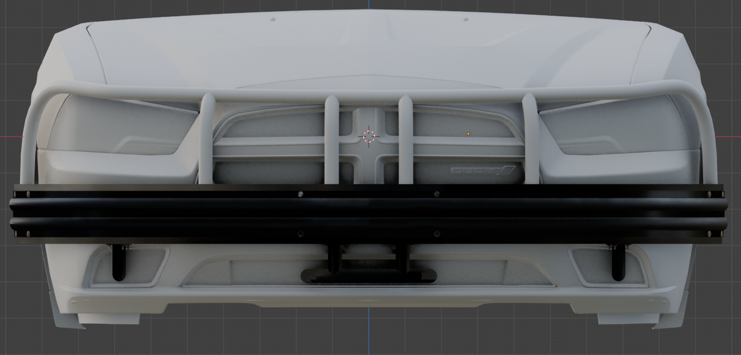The image size is (741, 355).
Task: Click the 3D cursor crosshair on the grille
Action: [x=369, y=136]
